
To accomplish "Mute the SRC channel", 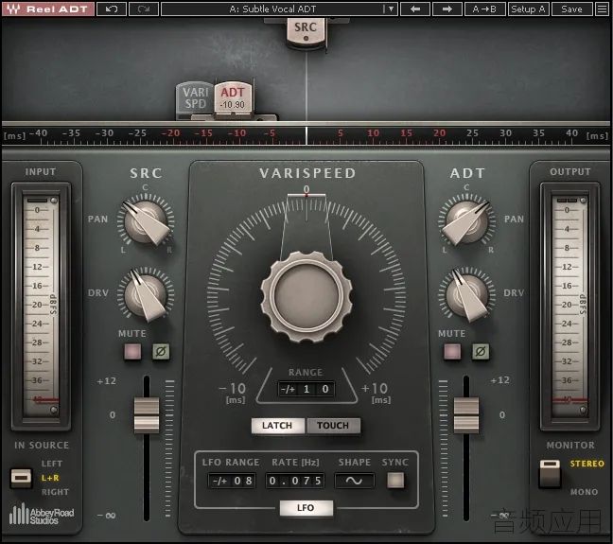I will 132,351.
